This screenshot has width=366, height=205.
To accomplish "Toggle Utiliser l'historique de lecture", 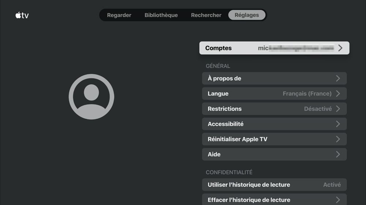I will (274, 185).
